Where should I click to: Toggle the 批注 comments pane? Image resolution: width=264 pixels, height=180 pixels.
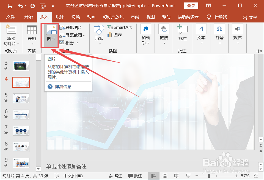[134, 176]
